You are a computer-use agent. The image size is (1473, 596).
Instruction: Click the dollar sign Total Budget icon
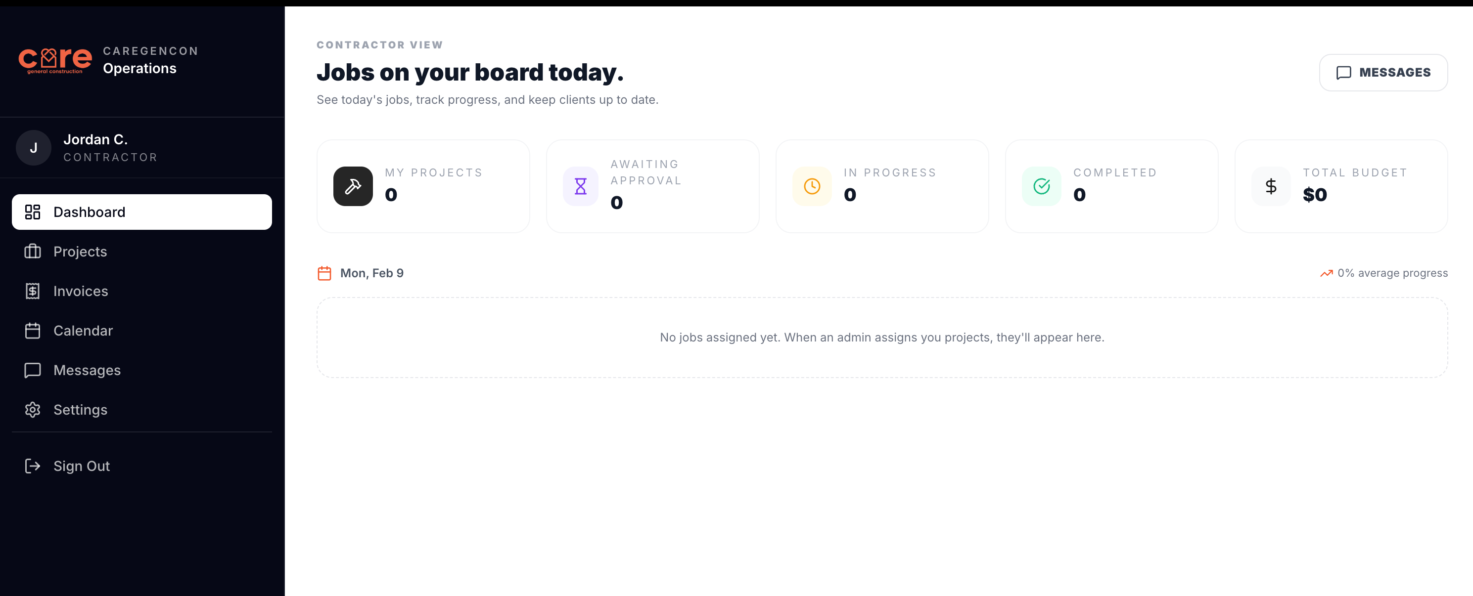coord(1271,186)
